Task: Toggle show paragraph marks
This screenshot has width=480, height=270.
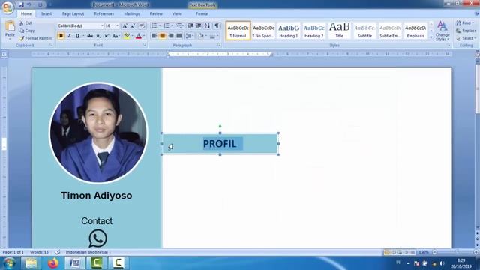Action: (217, 25)
